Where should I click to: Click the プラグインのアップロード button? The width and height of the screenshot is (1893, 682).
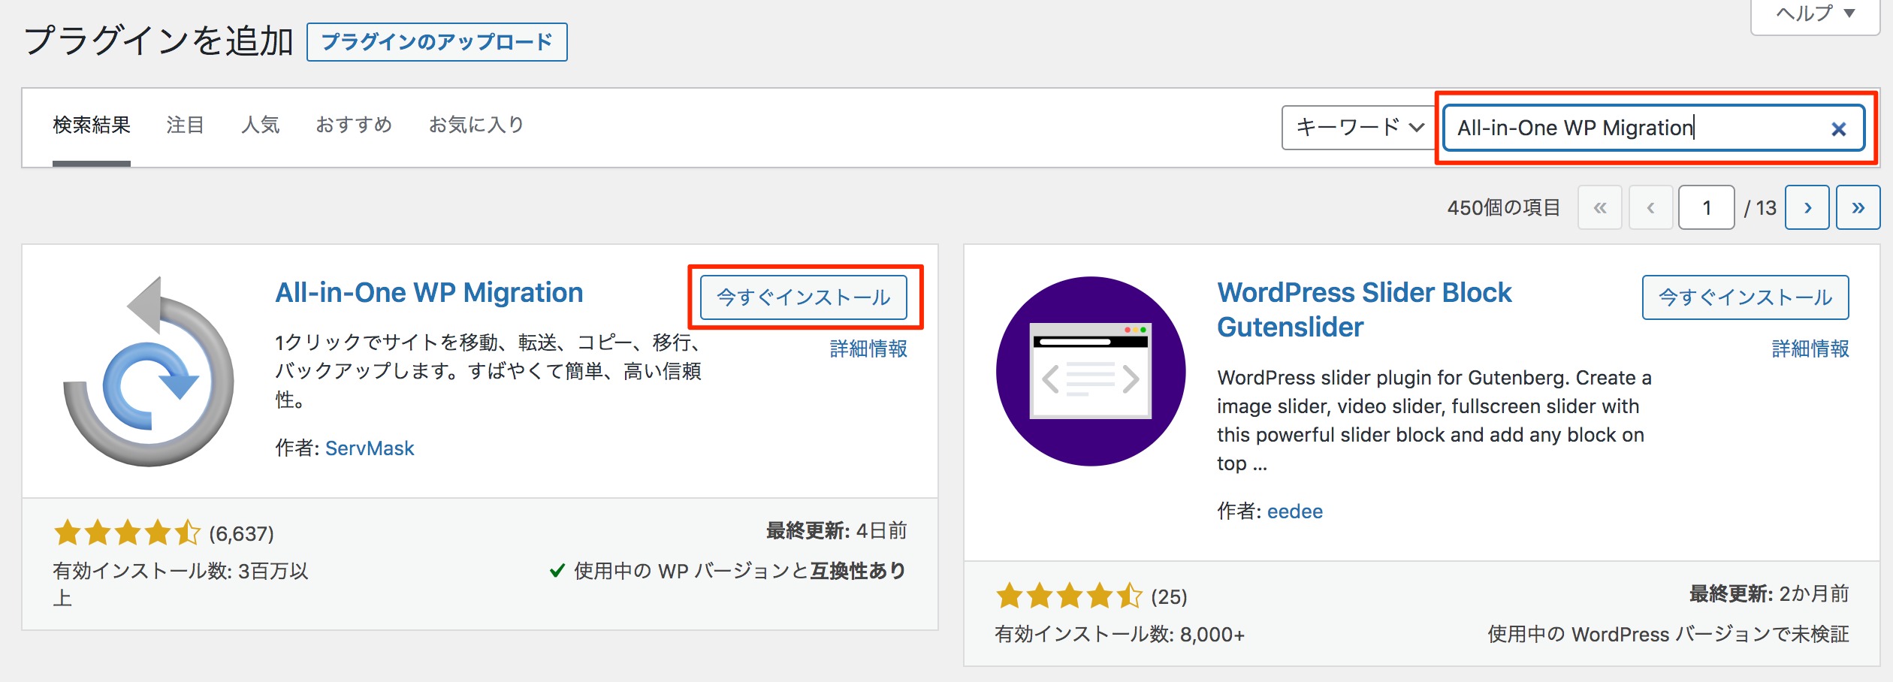tap(436, 42)
